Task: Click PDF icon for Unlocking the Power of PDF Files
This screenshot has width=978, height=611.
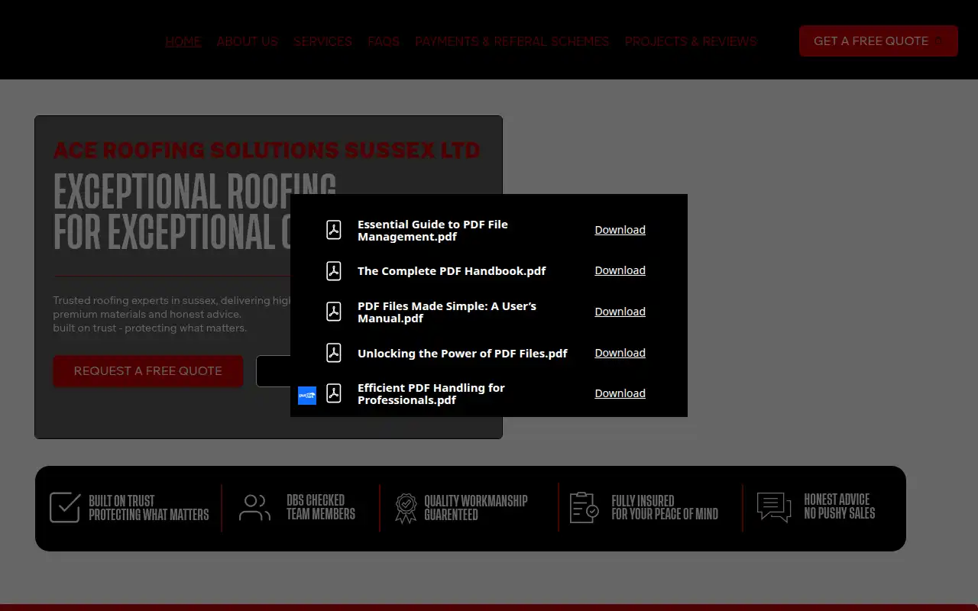Action: point(334,353)
